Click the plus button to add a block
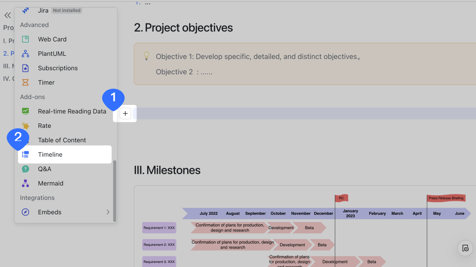This screenshot has width=476, height=267. (125, 113)
